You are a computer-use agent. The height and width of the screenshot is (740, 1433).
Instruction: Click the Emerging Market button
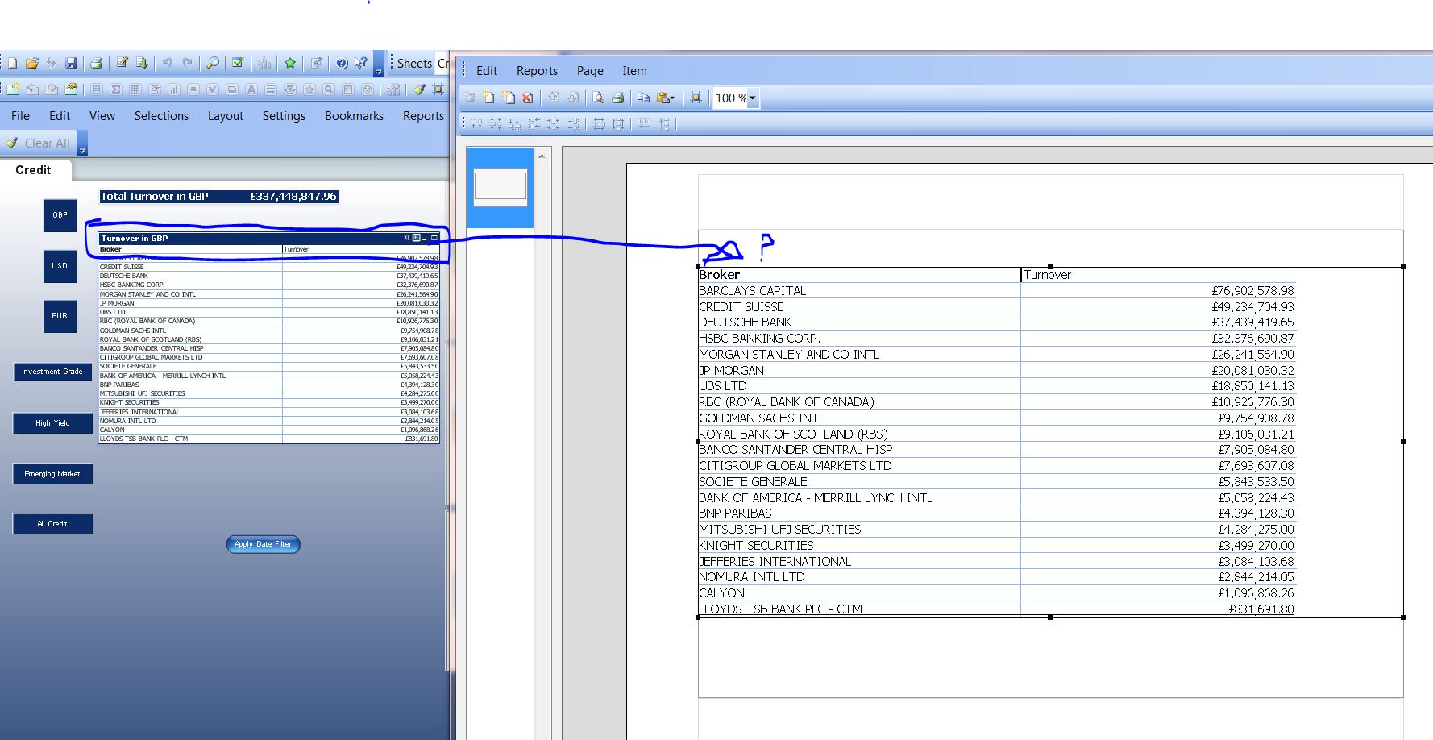click(x=52, y=474)
